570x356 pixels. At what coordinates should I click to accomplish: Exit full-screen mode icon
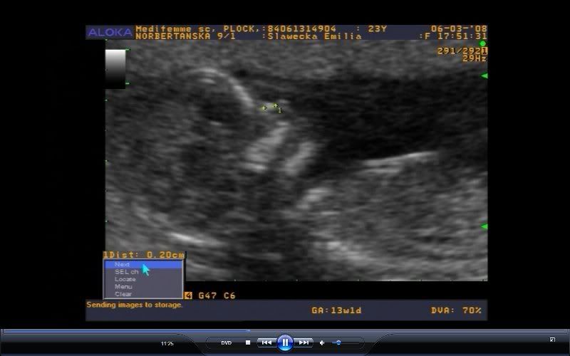point(552,340)
